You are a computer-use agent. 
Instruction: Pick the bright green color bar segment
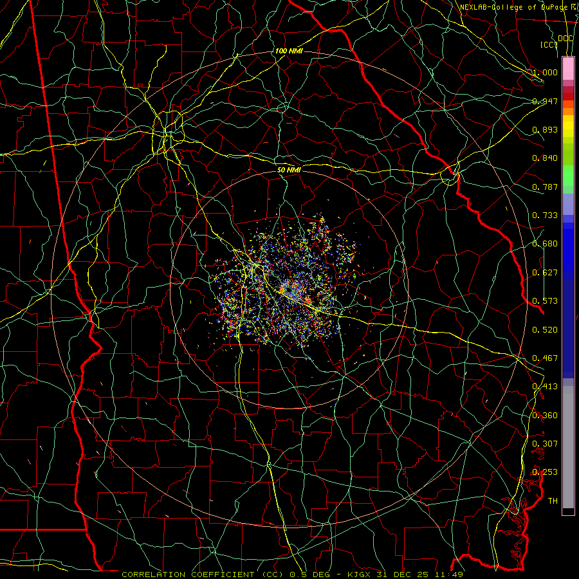568,176
